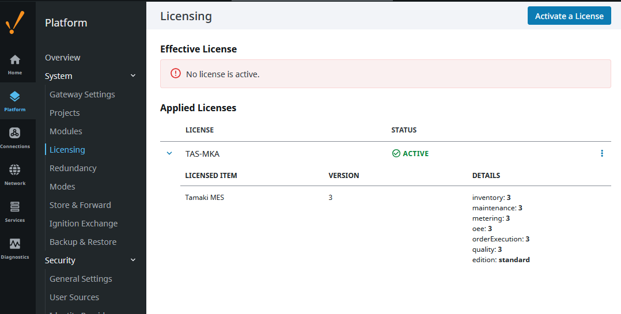Click the 'No license is active.' message
The width and height of the screenshot is (621, 314).
point(222,74)
